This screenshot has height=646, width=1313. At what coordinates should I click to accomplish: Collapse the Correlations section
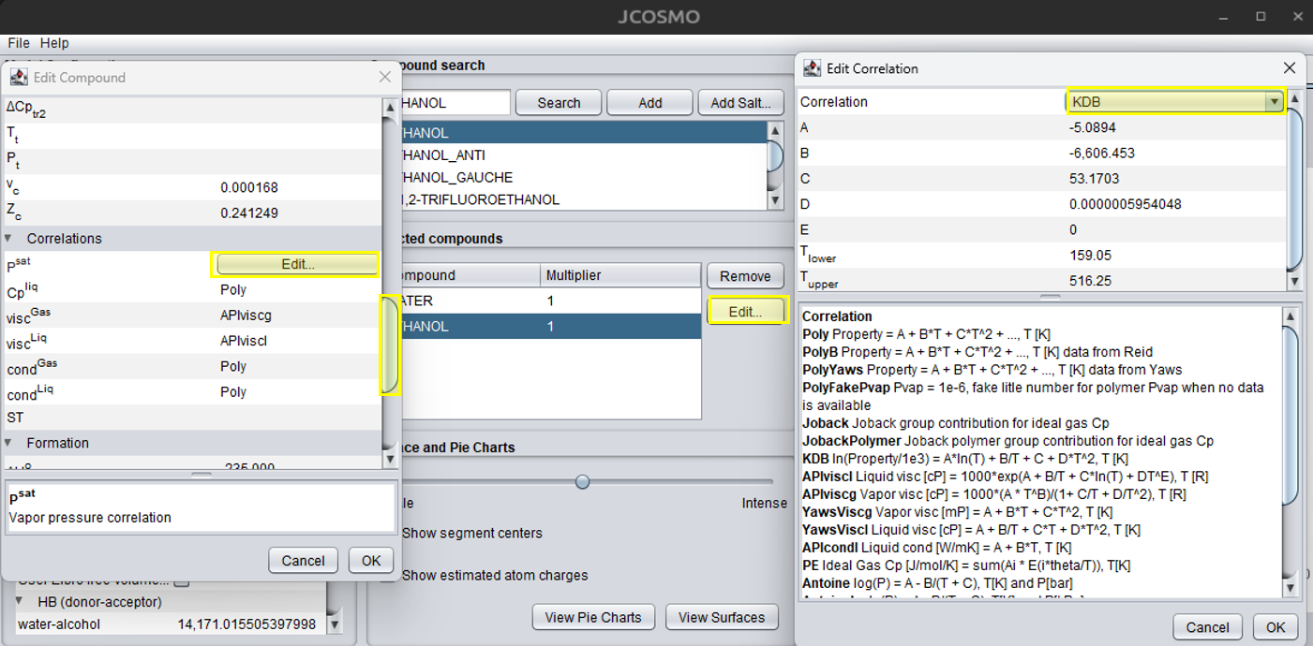pos(8,239)
